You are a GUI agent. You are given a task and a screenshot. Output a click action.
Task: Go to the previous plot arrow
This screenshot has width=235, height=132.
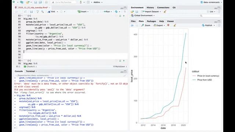[x=132, y=25]
